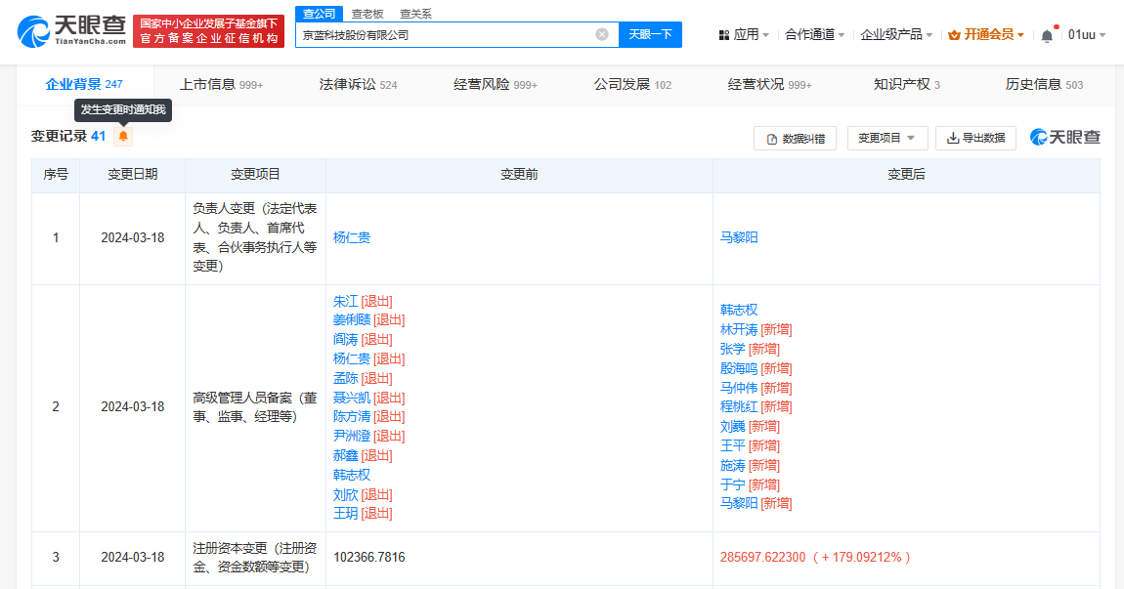Click the clear search text icon
This screenshot has height=589, width=1124.
602,35
